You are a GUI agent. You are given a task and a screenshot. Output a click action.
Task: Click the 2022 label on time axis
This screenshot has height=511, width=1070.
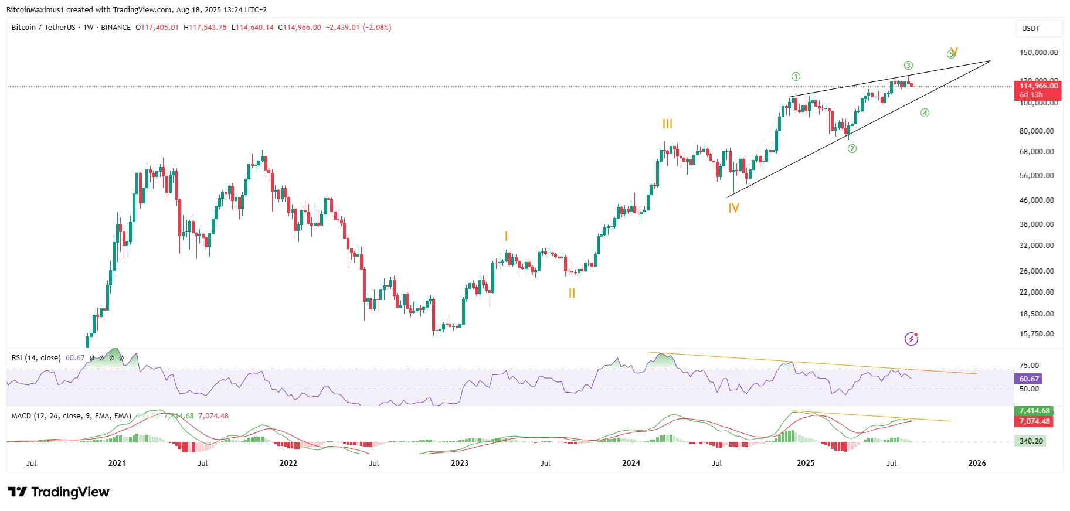pos(288,463)
